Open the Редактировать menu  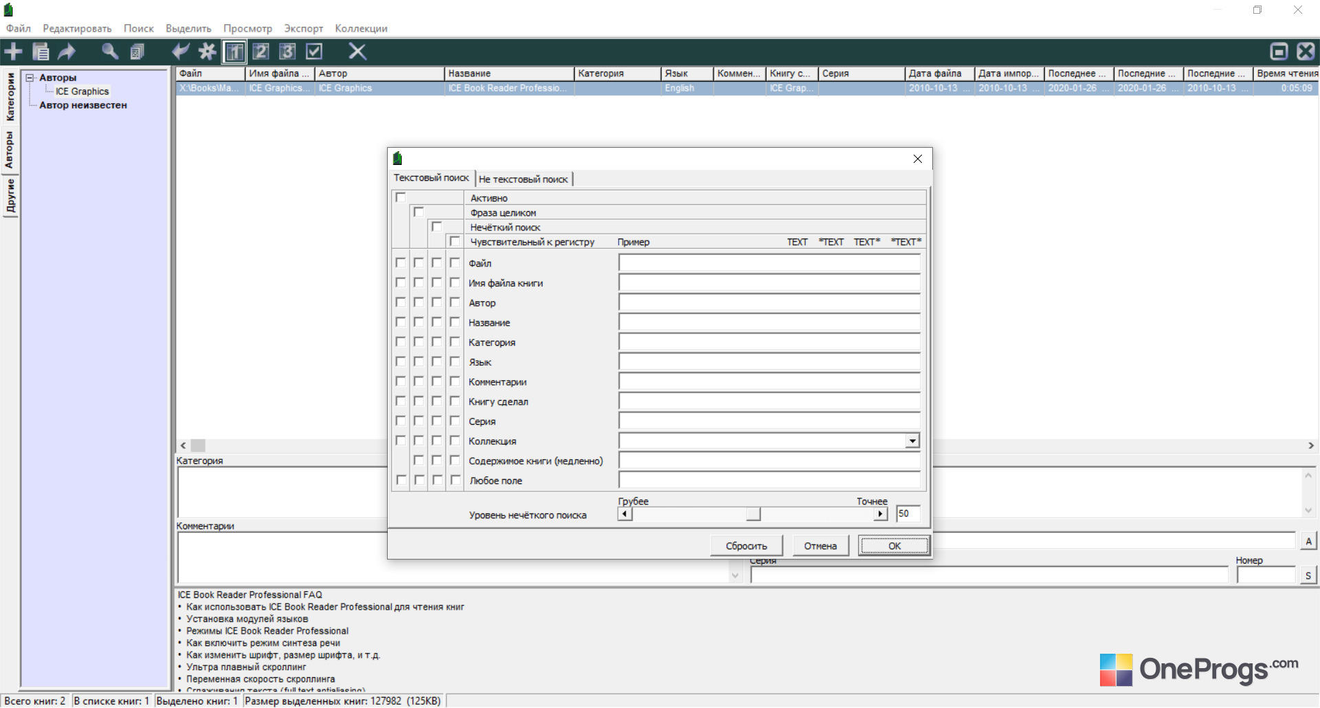pyautogui.click(x=77, y=28)
